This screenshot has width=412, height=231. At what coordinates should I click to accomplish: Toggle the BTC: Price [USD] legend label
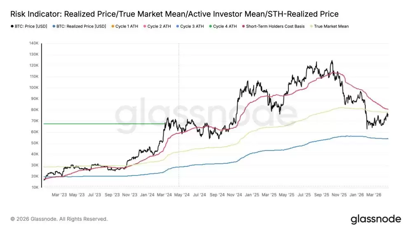pos(31,26)
